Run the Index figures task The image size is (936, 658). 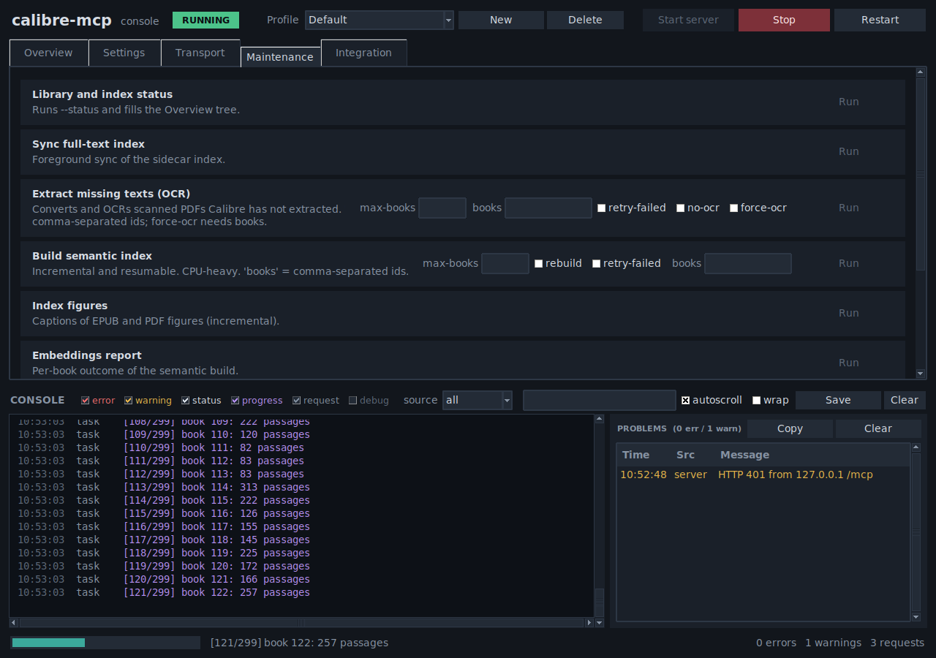(x=849, y=313)
